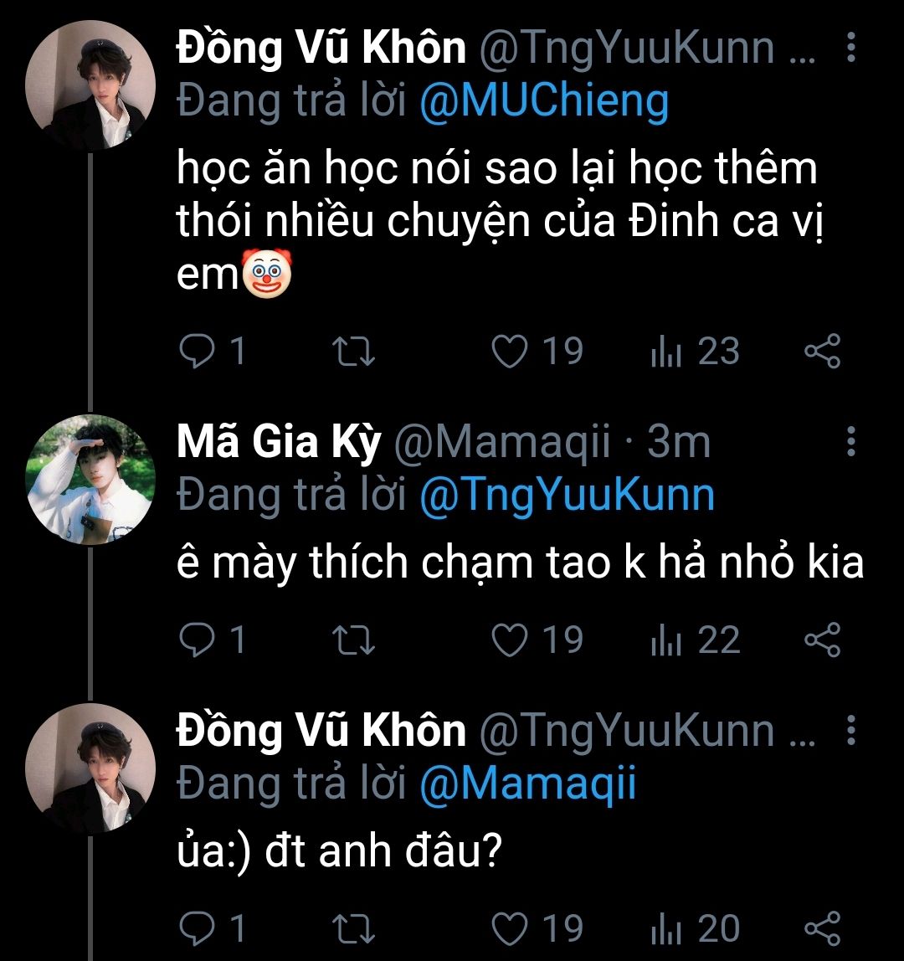Open the blue @TngYuuKunn mention link

point(567,495)
